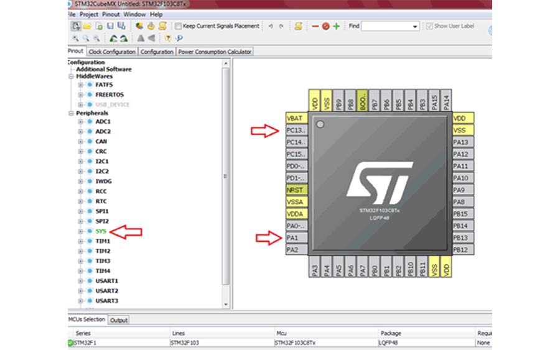The image size is (560, 350).
Task: Click the red minus collapse icon
Action: click(x=315, y=26)
